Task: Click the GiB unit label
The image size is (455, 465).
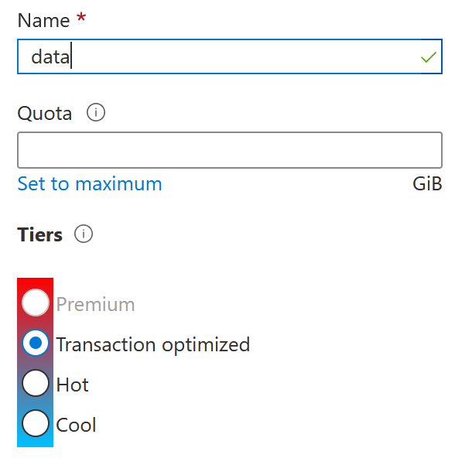Action: click(427, 184)
